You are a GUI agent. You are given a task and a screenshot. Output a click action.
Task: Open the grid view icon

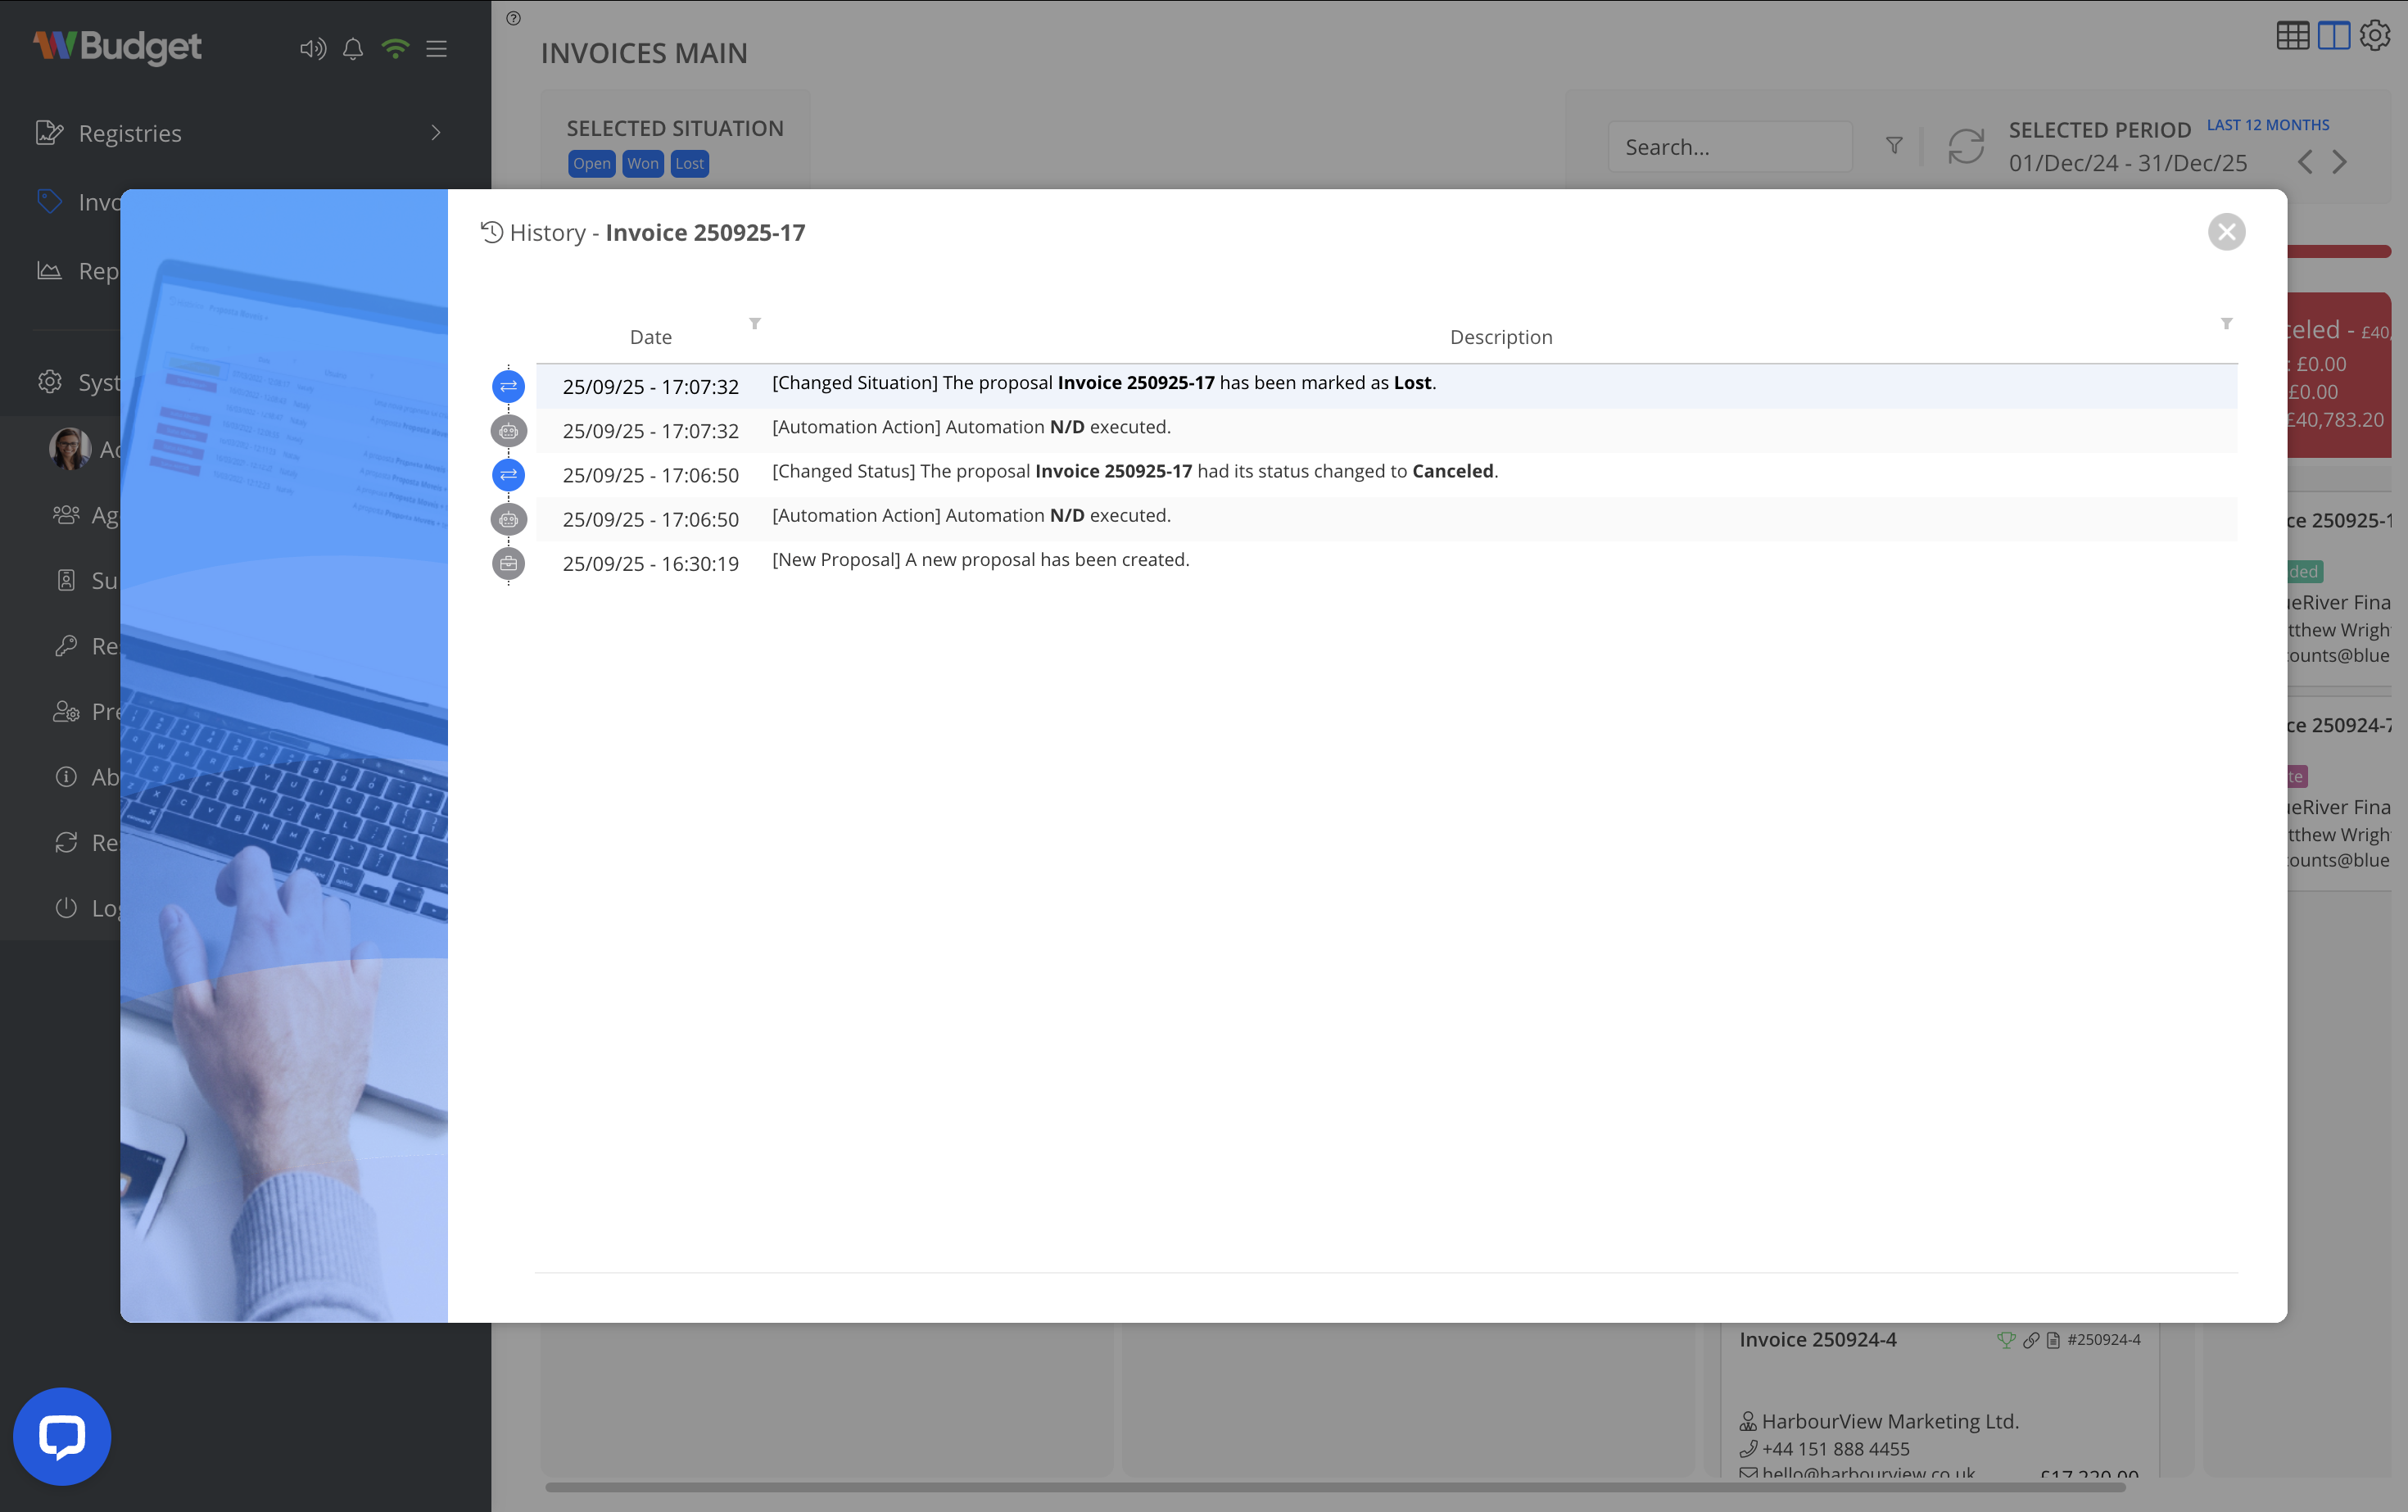2293,35
